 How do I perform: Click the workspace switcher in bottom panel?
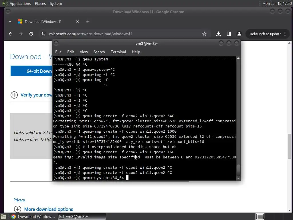pos(260,217)
